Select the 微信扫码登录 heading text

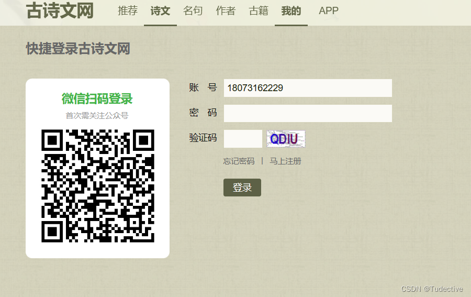pyautogui.click(x=97, y=98)
